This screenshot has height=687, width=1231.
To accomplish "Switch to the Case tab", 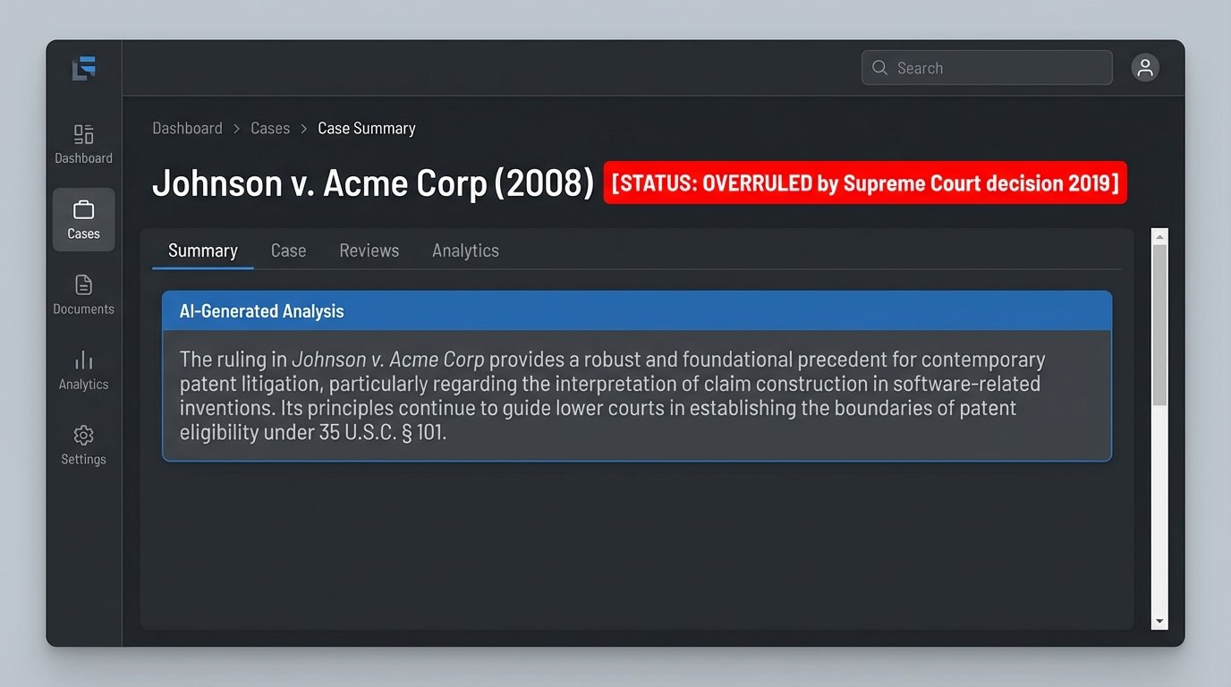I will click(288, 250).
